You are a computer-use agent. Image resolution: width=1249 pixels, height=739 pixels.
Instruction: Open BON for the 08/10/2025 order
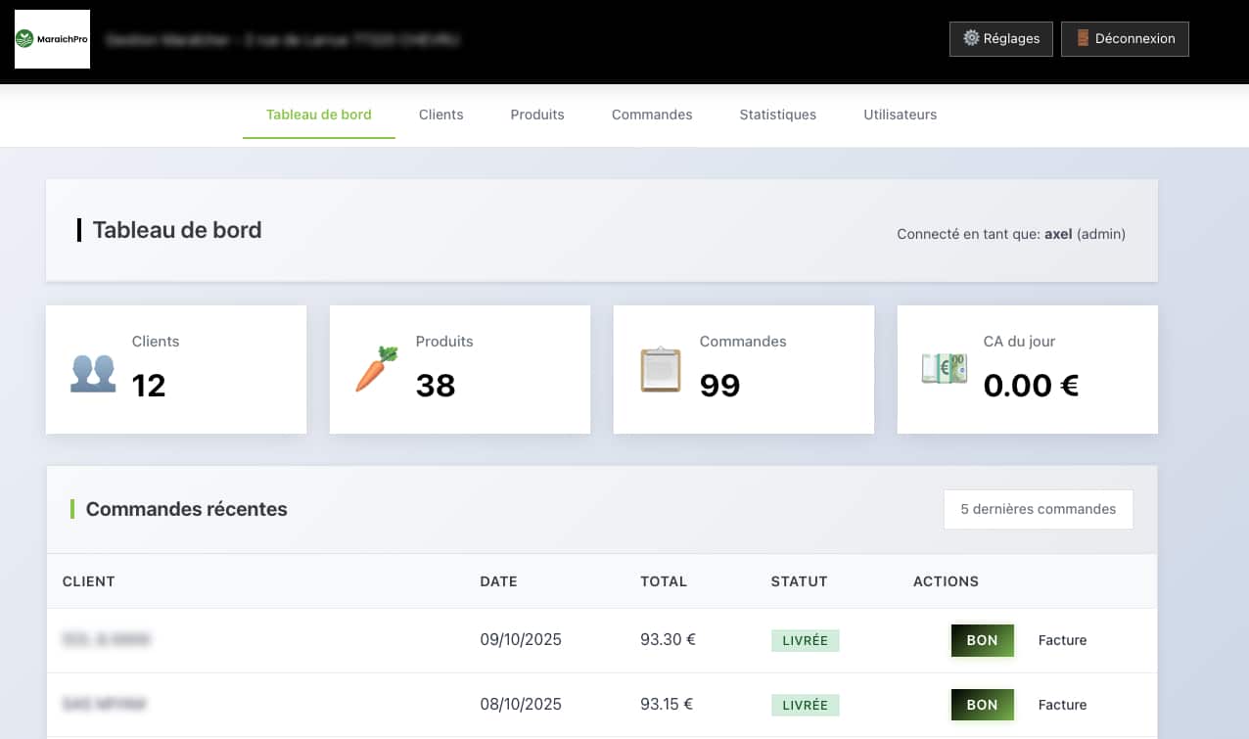(982, 705)
